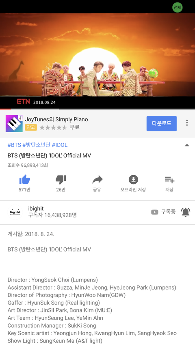This screenshot has width=195, height=346.
Task: Open the ad three-dot overflow menu
Action: click(187, 123)
